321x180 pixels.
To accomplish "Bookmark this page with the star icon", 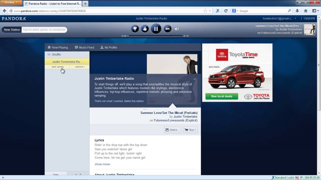I will (205, 11).
